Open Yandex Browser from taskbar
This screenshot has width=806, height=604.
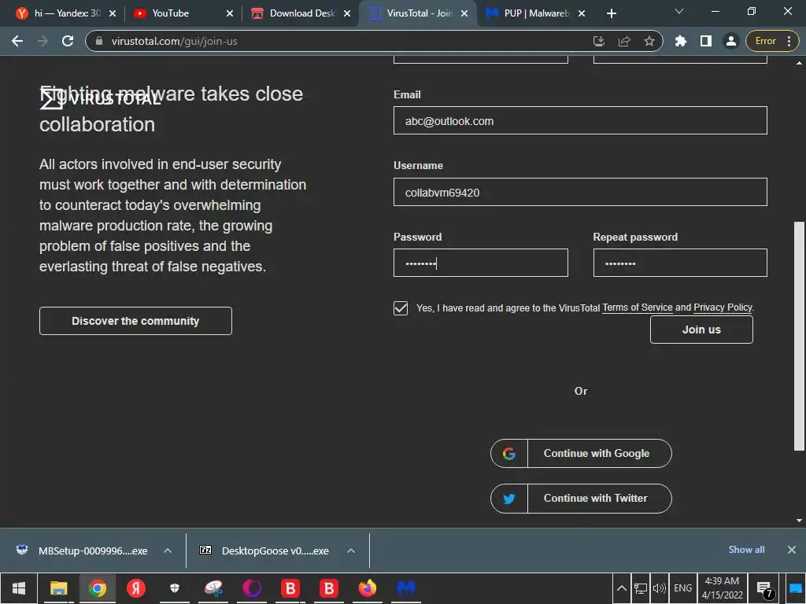pyautogui.click(x=136, y=588)
